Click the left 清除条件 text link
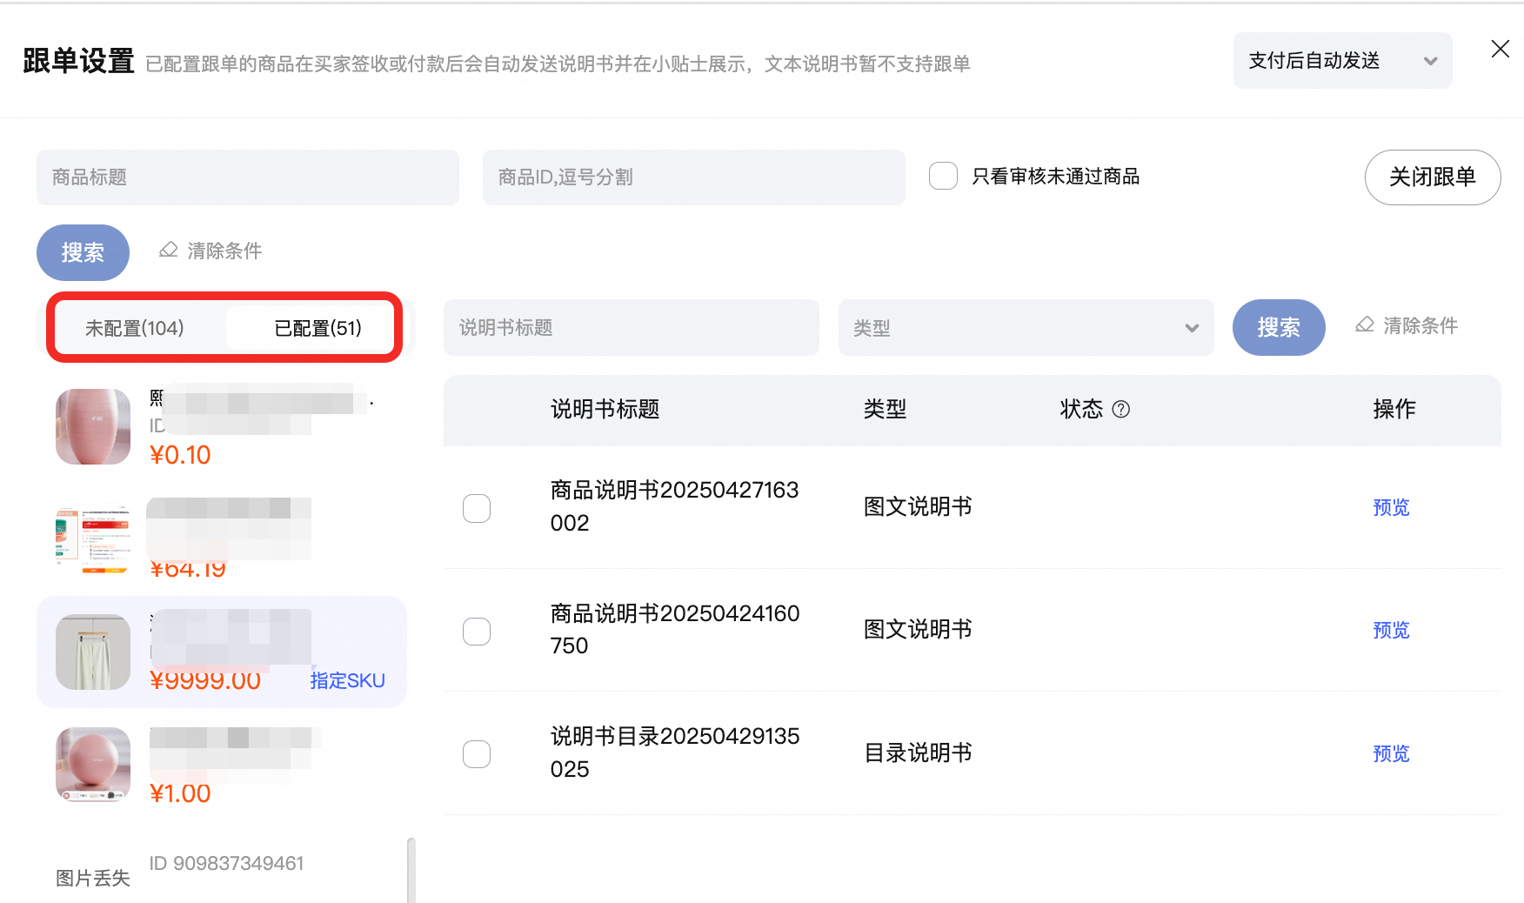The image size is (1524, 903). [224, 251]
